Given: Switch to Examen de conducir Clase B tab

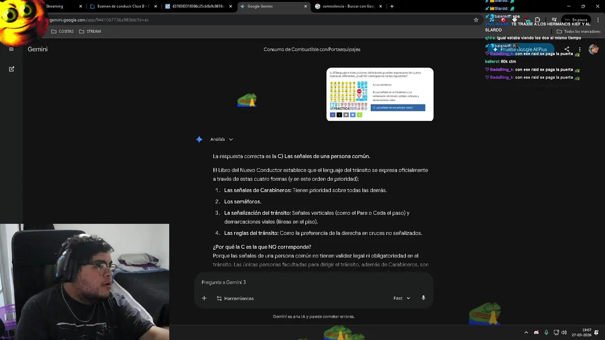Looking at the screenshot, I should tap(124, 7).
